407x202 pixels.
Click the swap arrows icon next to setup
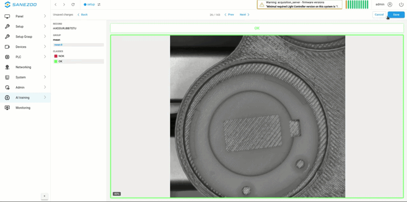pos(99,5)
